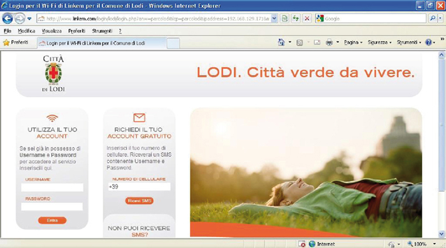
Task: Refresh the page with the green arrows icon
Action: point(296,18)
